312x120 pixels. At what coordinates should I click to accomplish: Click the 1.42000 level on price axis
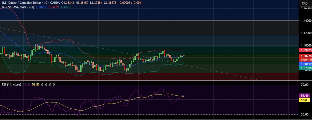[x=306, y=33]
